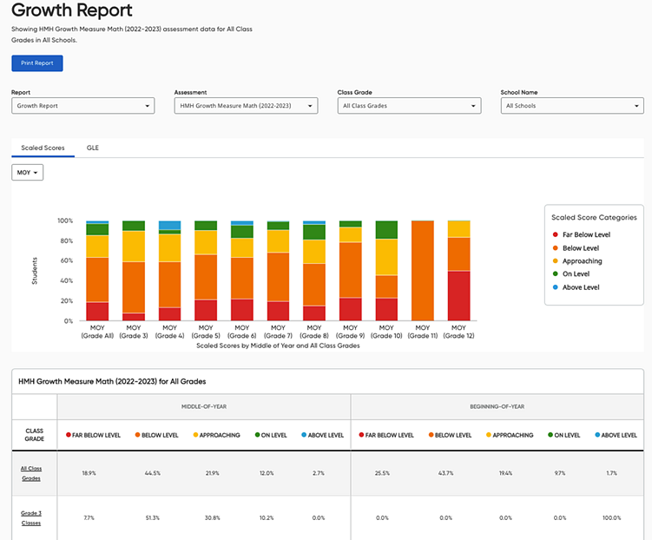This screenshot has height=540, width=652.
Task: Open the Assessment dropdown
Action: pyautogui.click(x=246, y=106)
